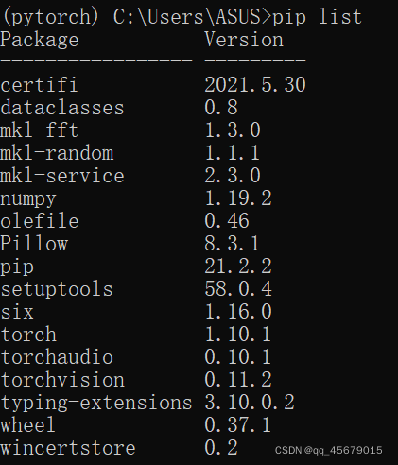This screenshot has width=398, height=465.
Task: Click pip version 21.2.2
Action: (x=238, y=267)
